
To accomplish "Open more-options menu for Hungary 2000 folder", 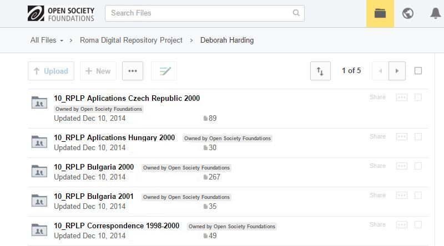I will [402, 137].
